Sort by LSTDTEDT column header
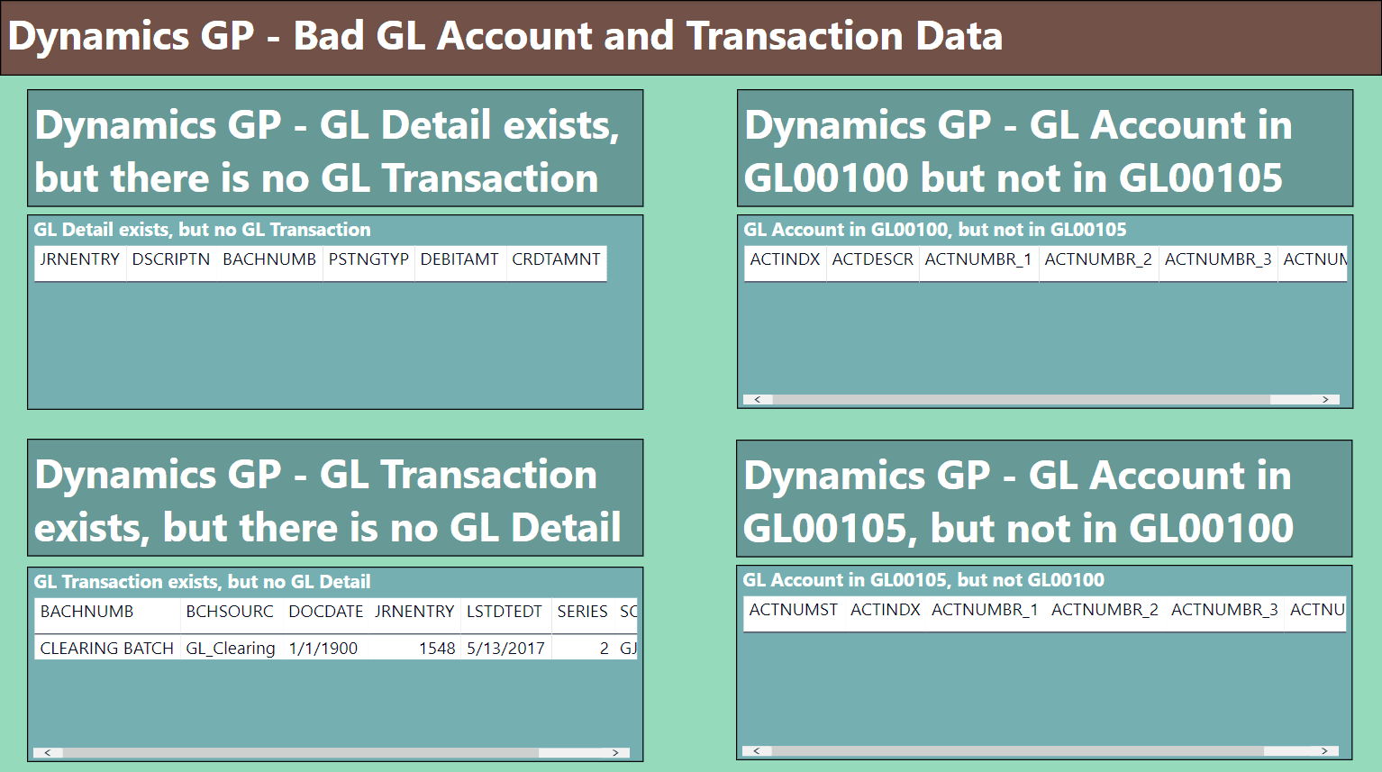The height and width of the screenshot is (772, 1382). 505,612
